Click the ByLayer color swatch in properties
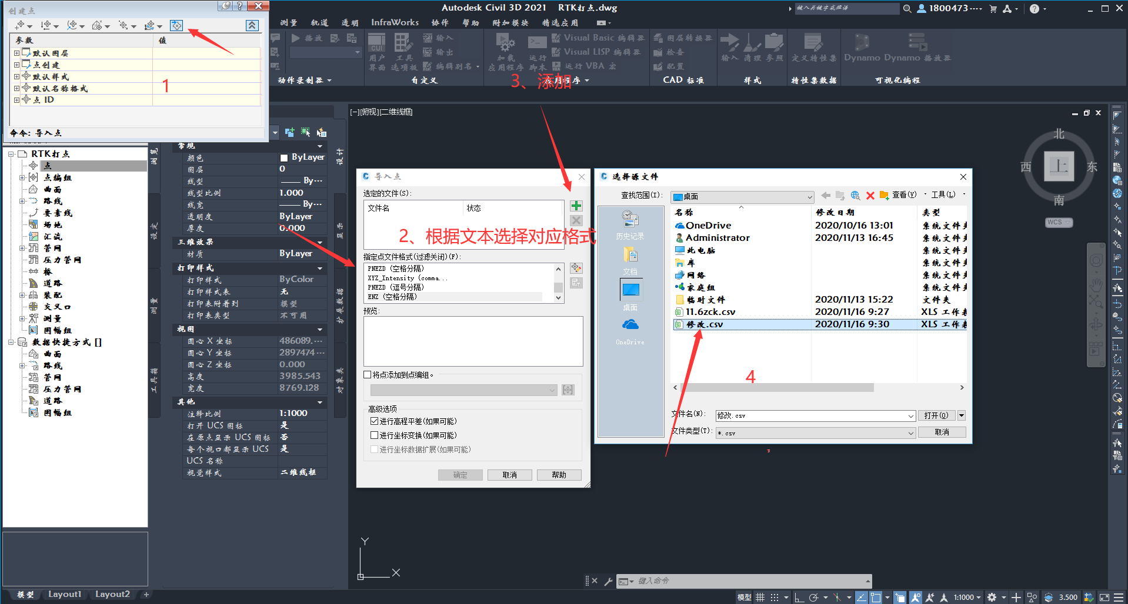This screenshot has width=1128, height=604. 284,157
